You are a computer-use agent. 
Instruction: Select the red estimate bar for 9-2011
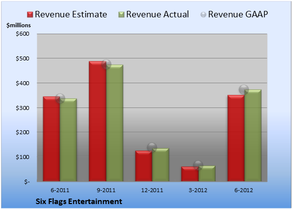click(x=97, y=121)
